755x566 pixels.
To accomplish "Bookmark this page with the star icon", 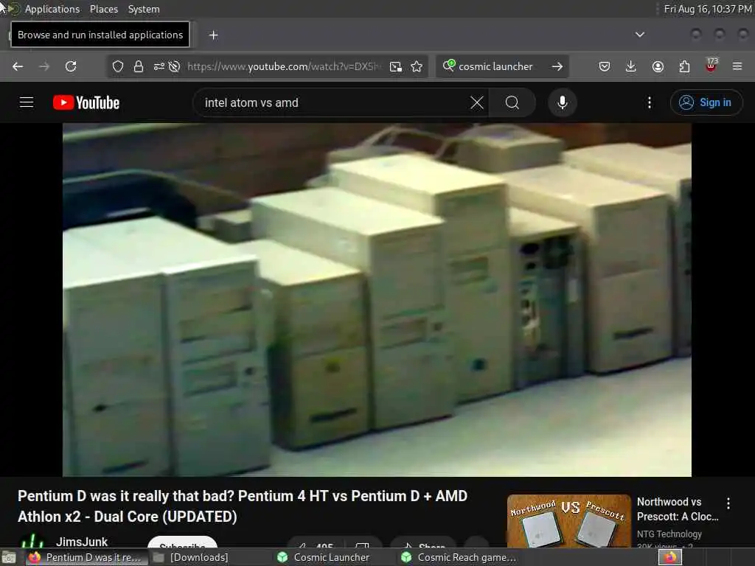I will coord(417,66).
